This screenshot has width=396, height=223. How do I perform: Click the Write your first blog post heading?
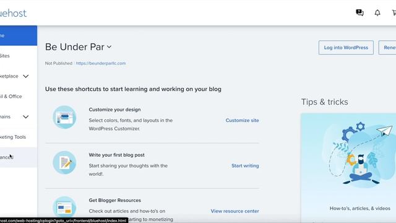click(x=117, y=155)
